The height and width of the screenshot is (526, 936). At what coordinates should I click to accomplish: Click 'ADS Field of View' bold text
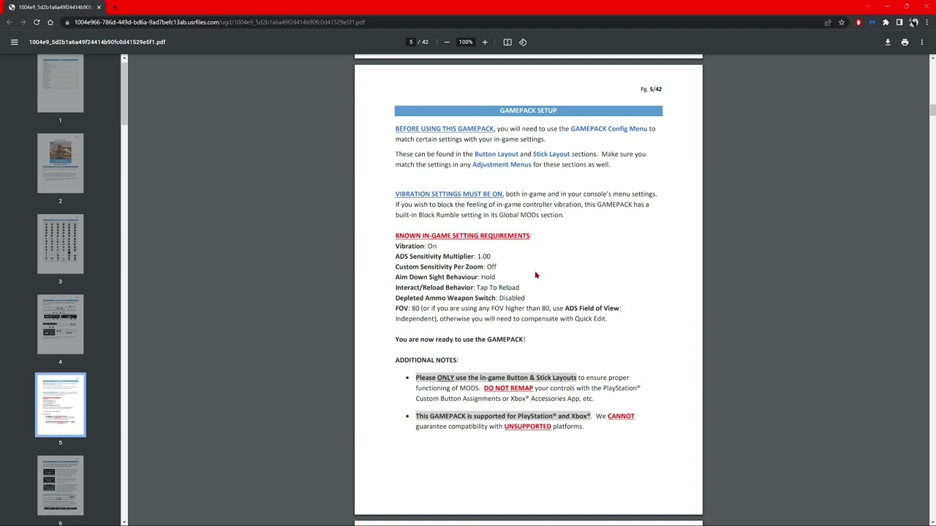click(x=592, y=308)
